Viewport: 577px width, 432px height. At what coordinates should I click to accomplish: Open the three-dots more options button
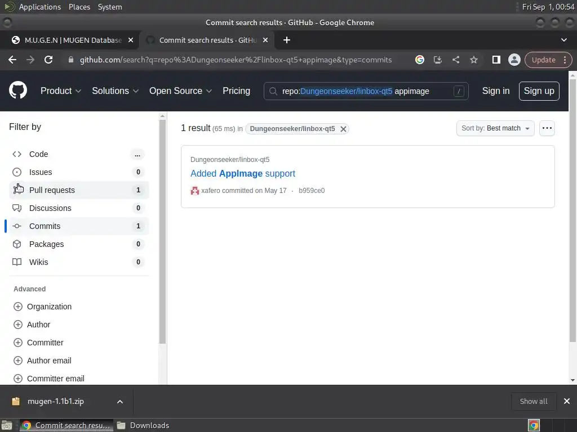coord(547,128)
